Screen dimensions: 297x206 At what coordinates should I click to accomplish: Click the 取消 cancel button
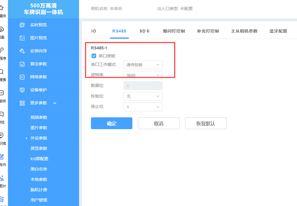click(x=159, y=123)
